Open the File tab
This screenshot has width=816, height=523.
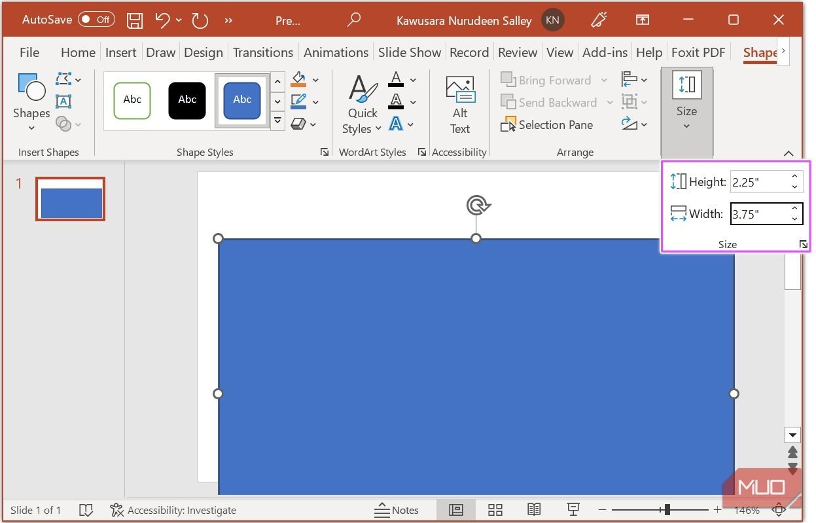coord(29,52)
